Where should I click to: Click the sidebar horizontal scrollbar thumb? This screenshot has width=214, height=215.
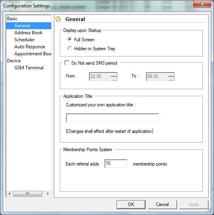pos(28,194)
